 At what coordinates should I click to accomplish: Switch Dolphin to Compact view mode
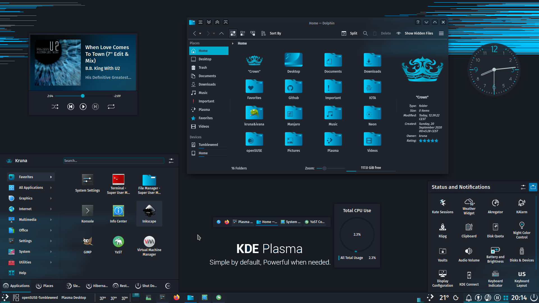[243, 33]
